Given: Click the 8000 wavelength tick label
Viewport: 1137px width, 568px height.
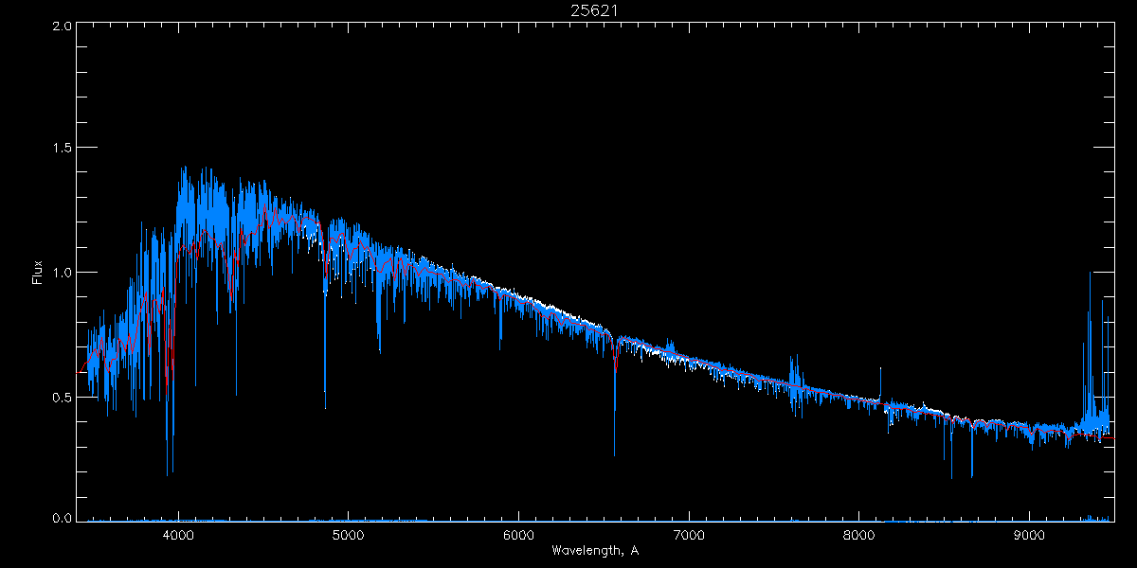Looking at the screenshot, I should [x=859, y=534].
